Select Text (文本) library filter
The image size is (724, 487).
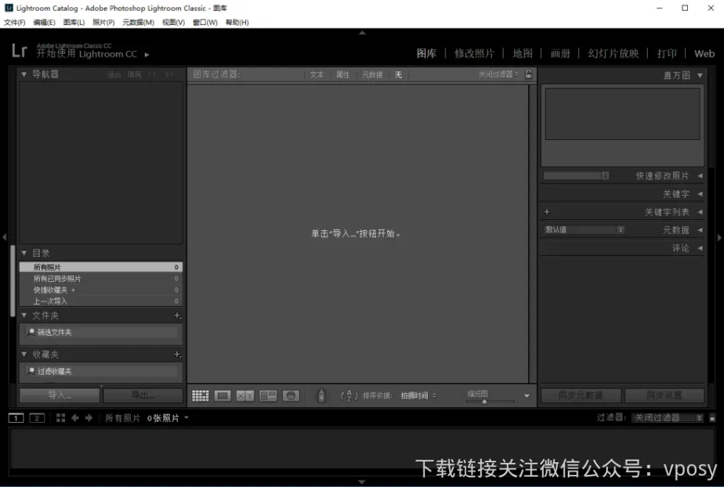317,74
